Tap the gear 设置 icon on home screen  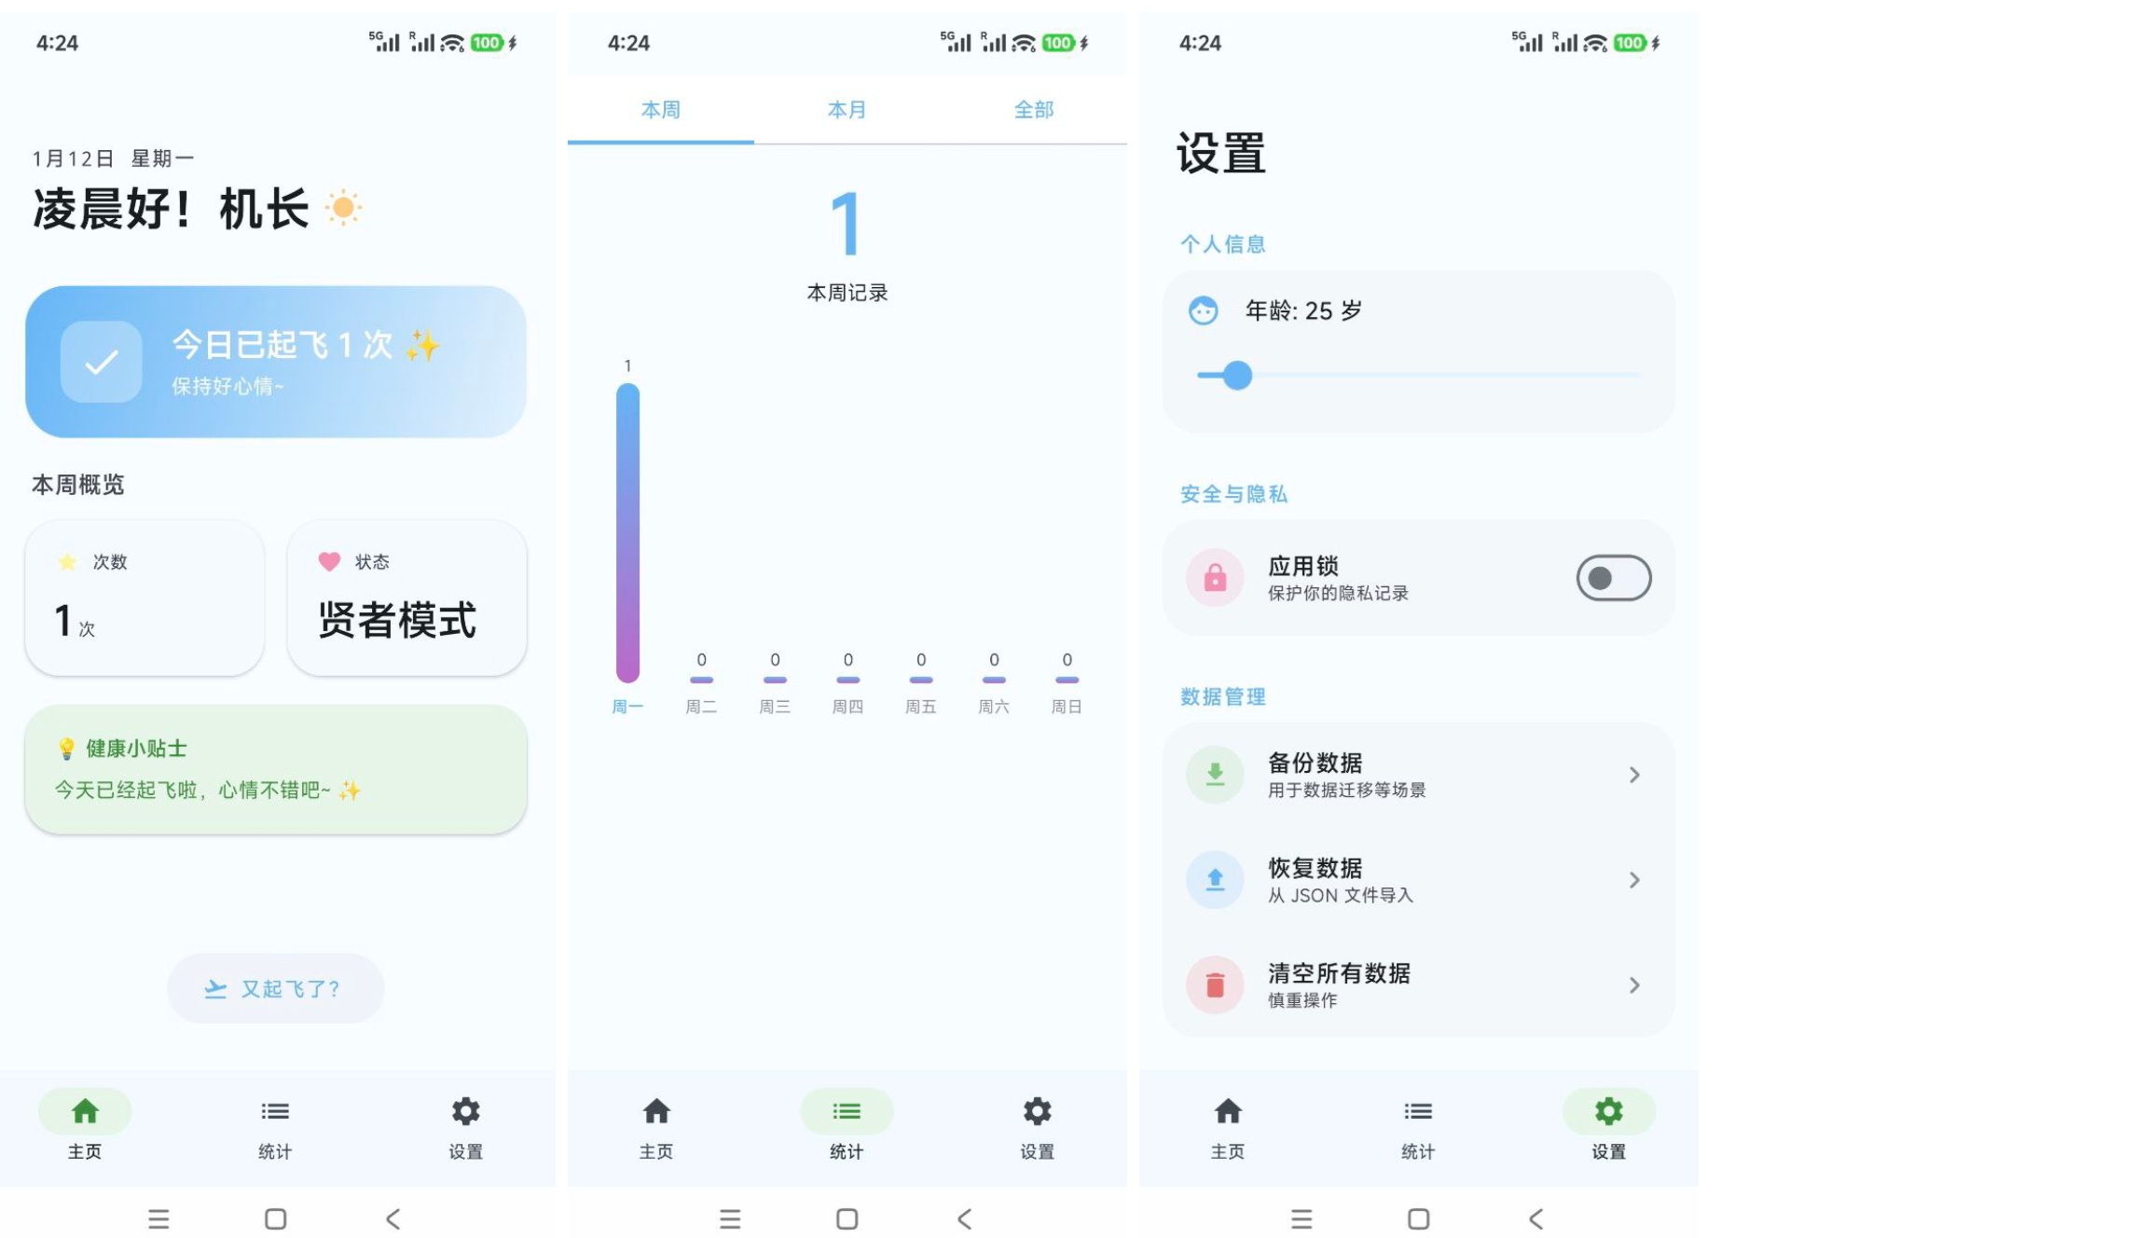pos(465,1112)
